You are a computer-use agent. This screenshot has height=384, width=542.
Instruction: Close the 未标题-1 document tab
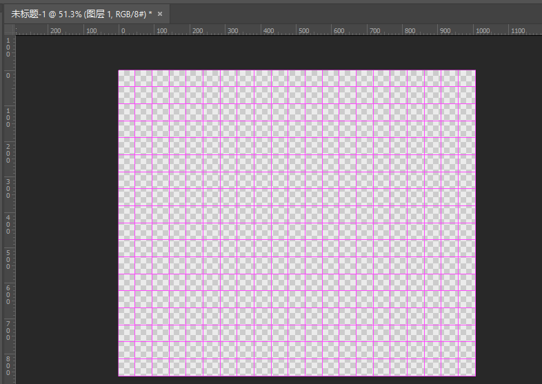pyautogui.click(x=160, y=14)
